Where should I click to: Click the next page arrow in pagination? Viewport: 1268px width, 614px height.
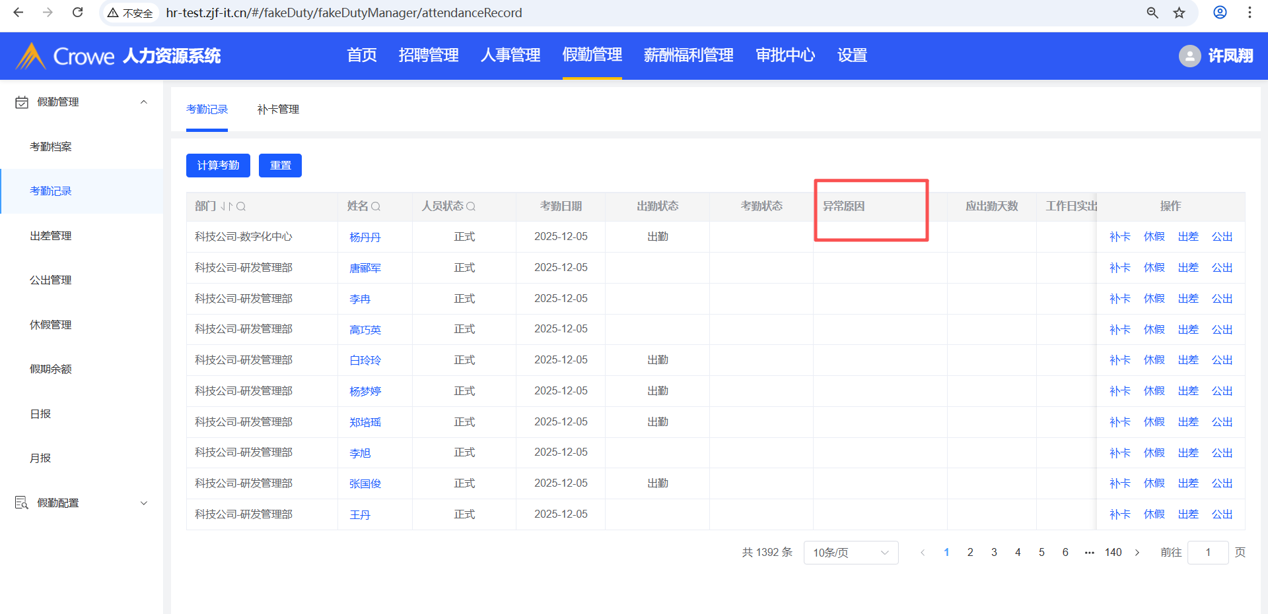click(1137, 553)
